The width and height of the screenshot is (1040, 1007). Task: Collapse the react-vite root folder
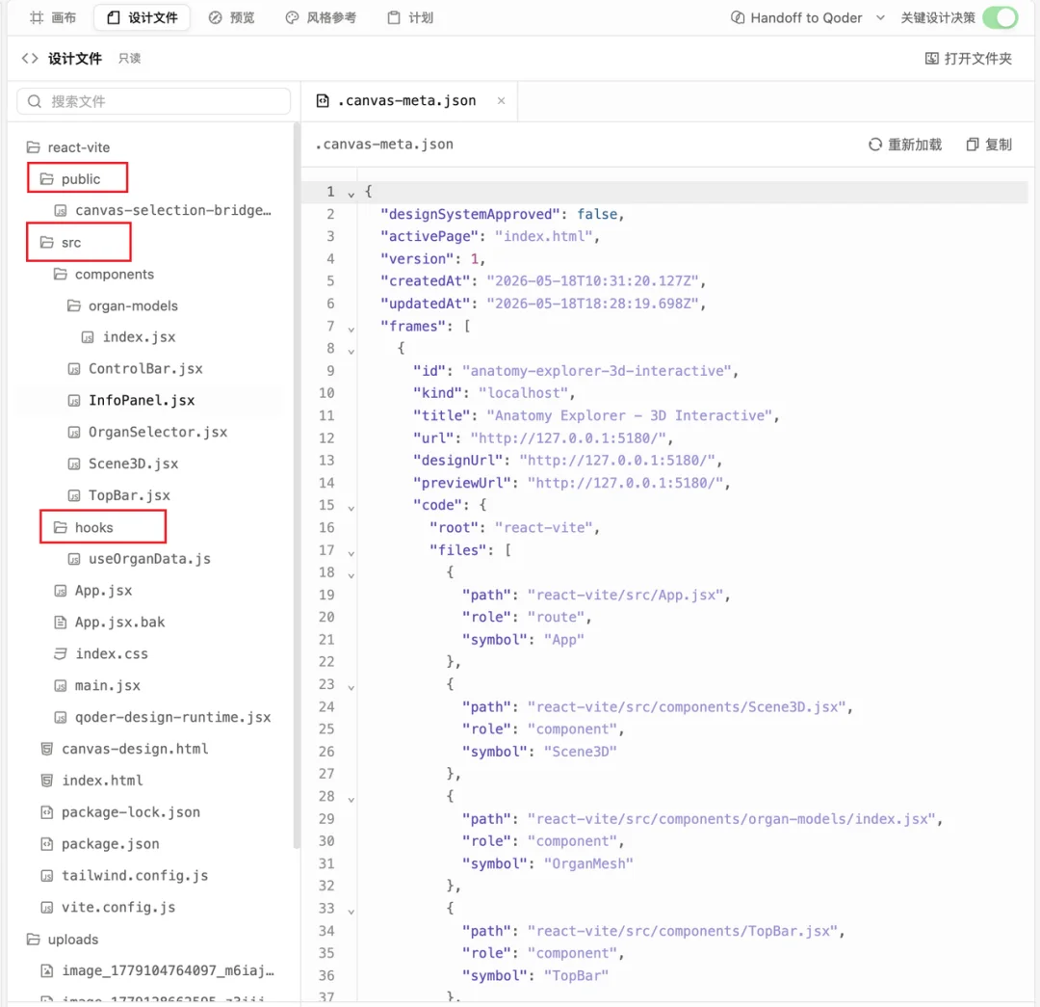tap(68, 147)
